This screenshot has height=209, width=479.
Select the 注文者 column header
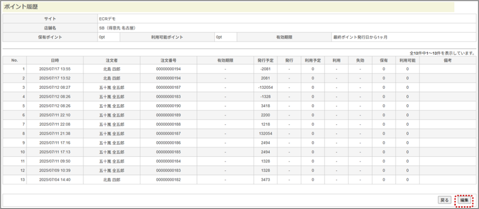point(111,60)
